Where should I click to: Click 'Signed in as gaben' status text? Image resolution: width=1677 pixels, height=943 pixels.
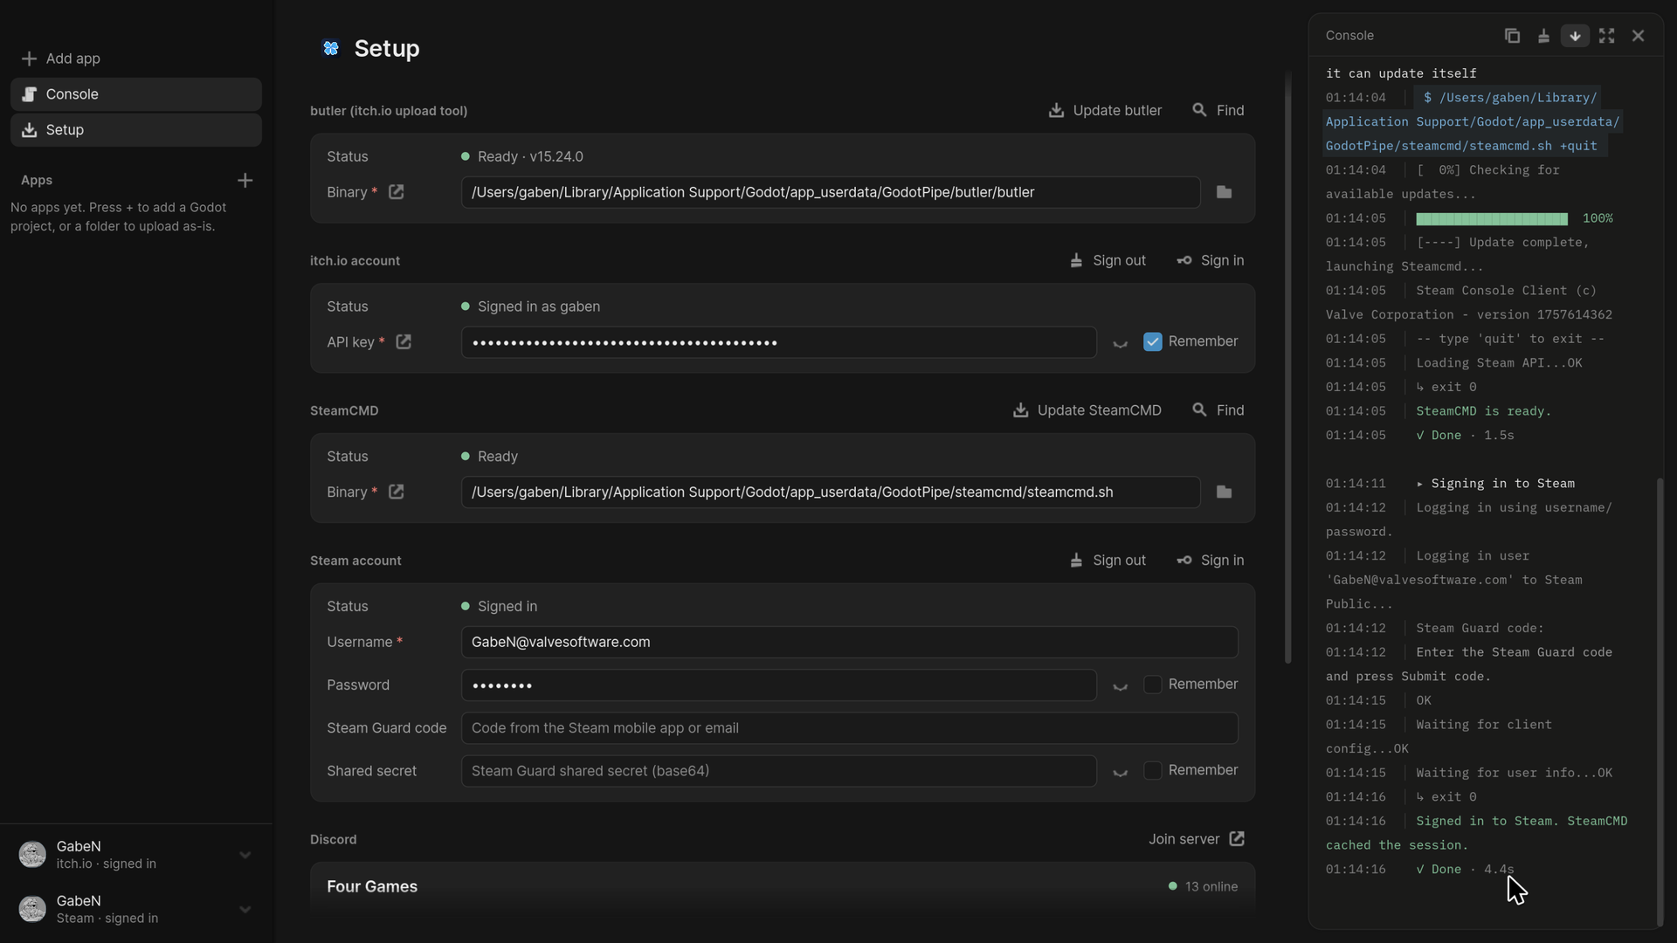[539, 307]
